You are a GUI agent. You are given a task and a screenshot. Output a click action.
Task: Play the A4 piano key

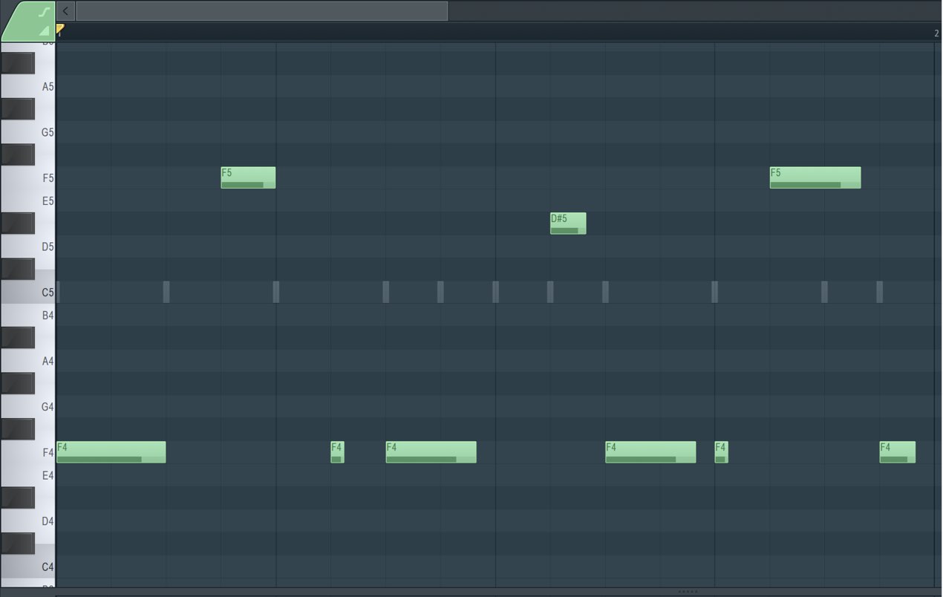coord(45,361)
